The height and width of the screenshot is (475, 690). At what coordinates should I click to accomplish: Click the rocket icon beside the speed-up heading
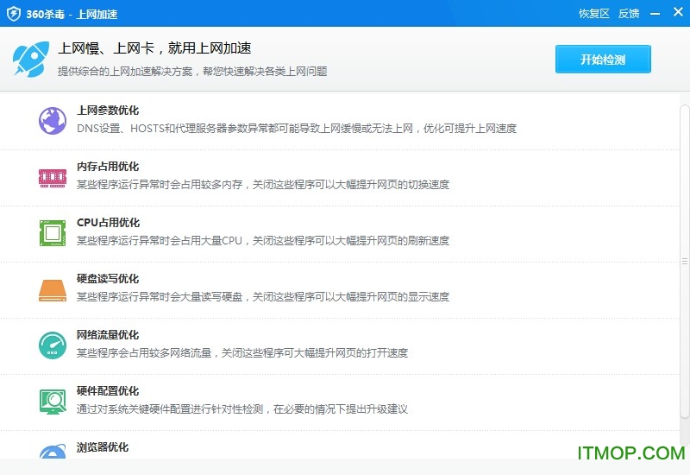pyautogui.click(x=30, y=58)
